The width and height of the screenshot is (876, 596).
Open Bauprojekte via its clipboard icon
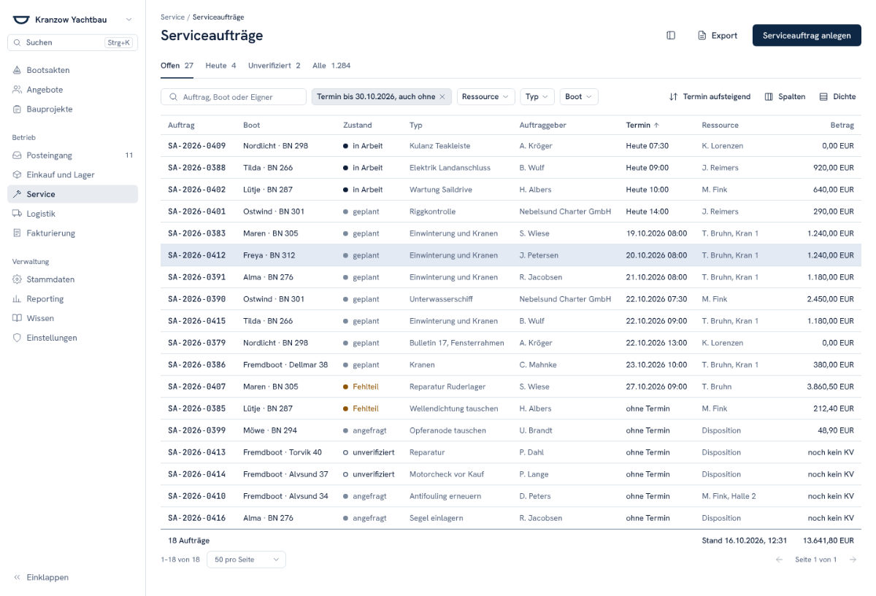tap(17, 109)
